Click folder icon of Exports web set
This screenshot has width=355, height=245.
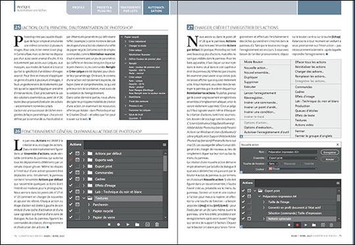pyautogui.click(x=90, y=160)
